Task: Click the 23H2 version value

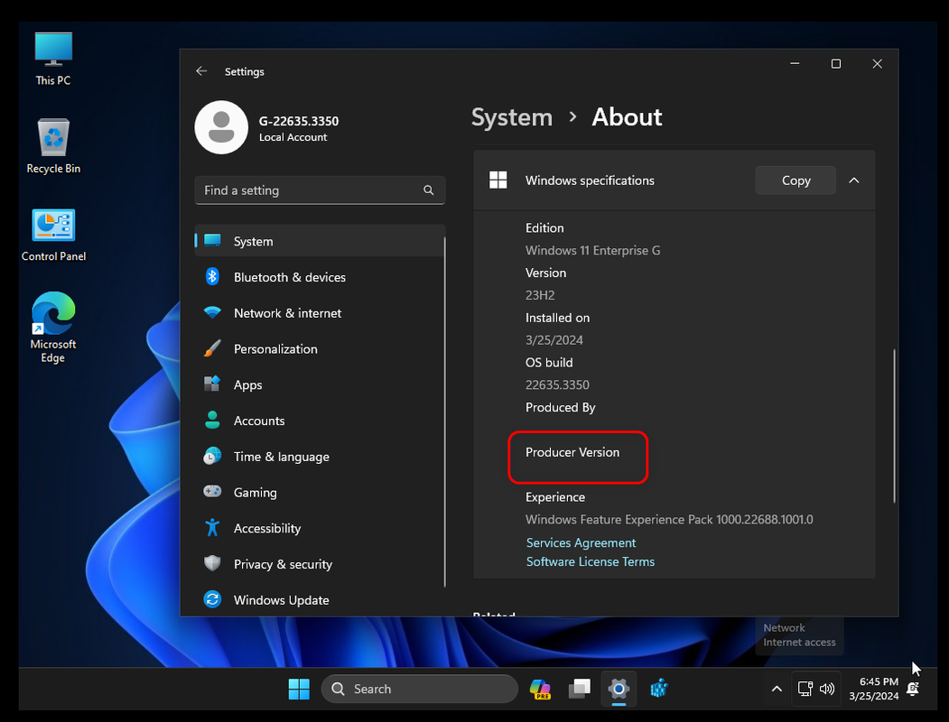Action: pyautogui.click(x=540, y=295)
